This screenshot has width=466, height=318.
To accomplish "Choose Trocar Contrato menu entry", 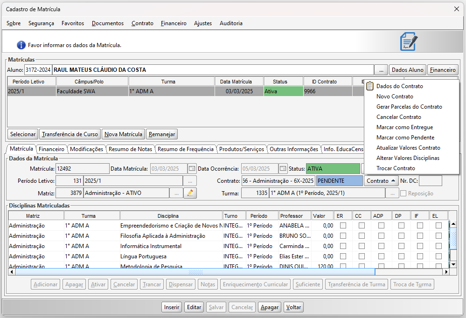I will (x=411, y=168).
